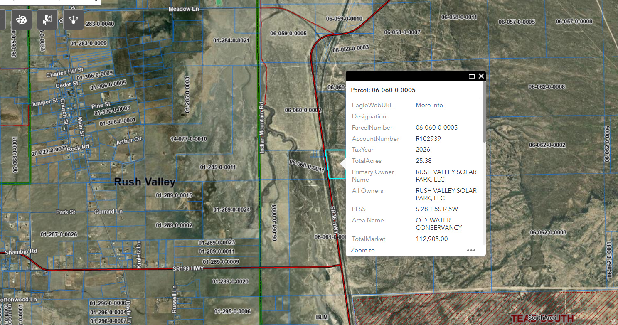Open the More info EagleWeb link
618x325 pixels.
click(x=429, y=105)
